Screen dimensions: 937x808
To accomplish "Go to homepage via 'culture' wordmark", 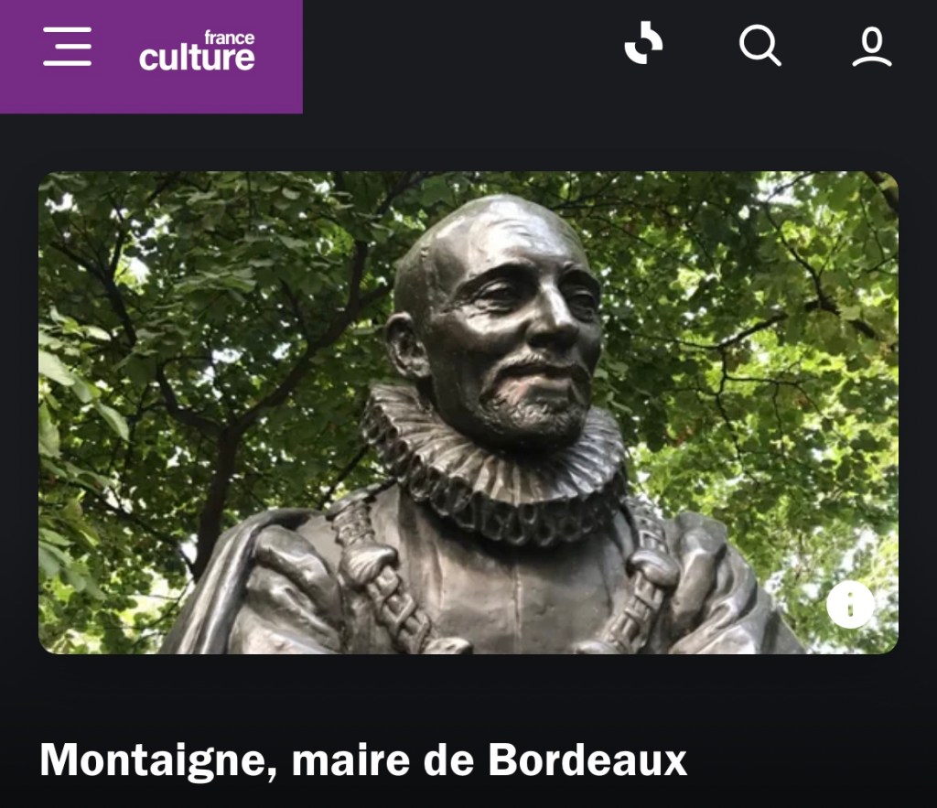I will tap(197, 58).
